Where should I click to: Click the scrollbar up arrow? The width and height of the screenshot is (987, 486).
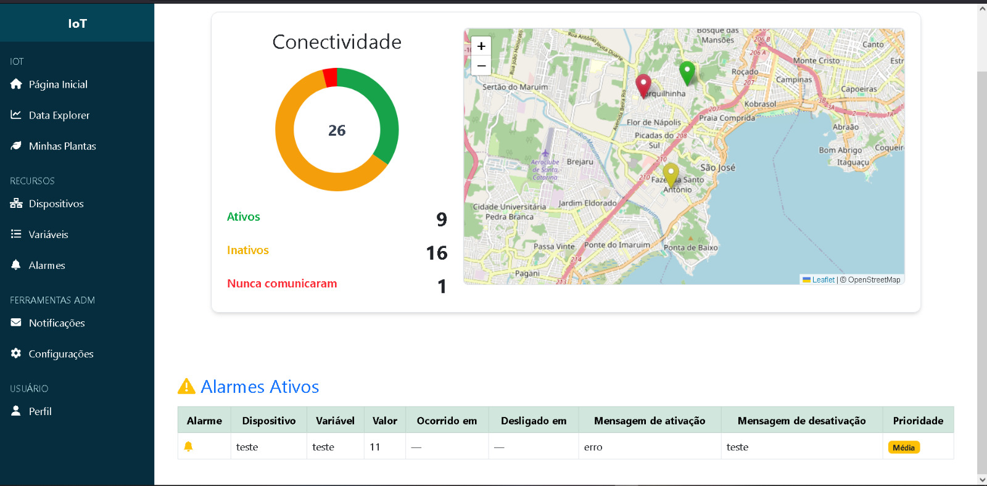[x=982, y=9]
